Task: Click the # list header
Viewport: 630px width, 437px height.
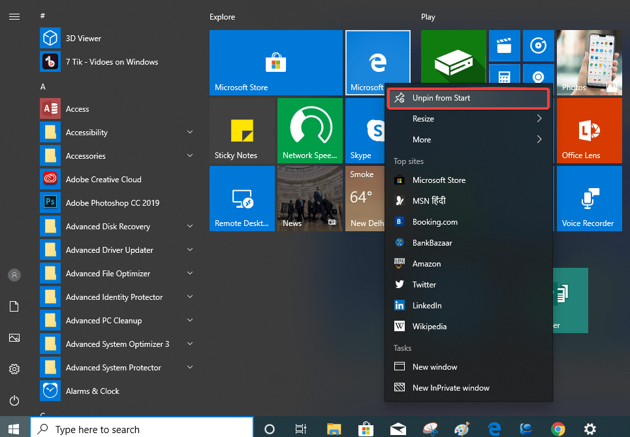Action: click(x=42, y=16)
